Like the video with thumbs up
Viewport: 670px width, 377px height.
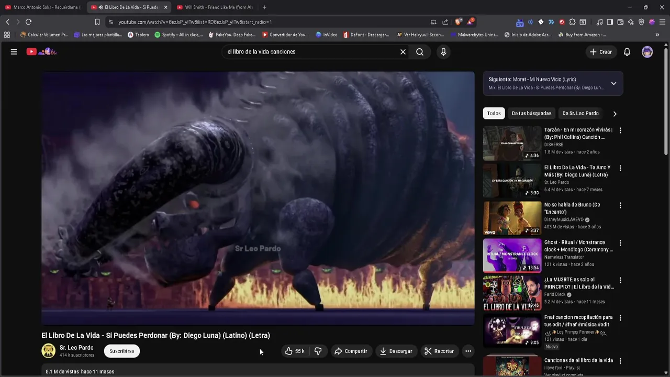295,351
